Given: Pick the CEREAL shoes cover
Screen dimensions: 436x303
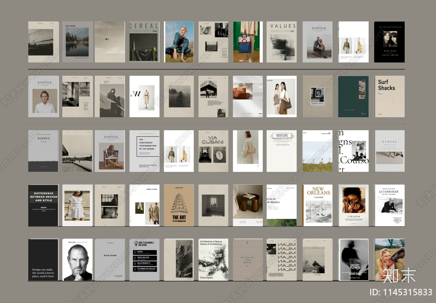Looking at the screenshot, I should tap(389, 151).
